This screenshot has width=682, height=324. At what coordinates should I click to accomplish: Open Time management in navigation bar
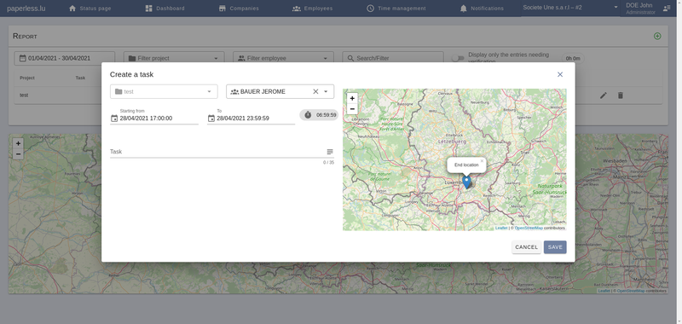click(396, 9)
